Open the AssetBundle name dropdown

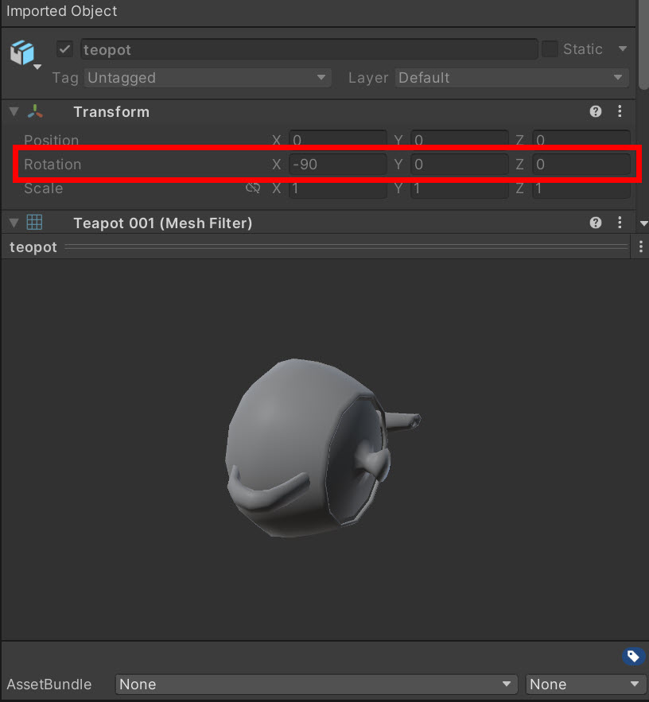click(317, 684)
